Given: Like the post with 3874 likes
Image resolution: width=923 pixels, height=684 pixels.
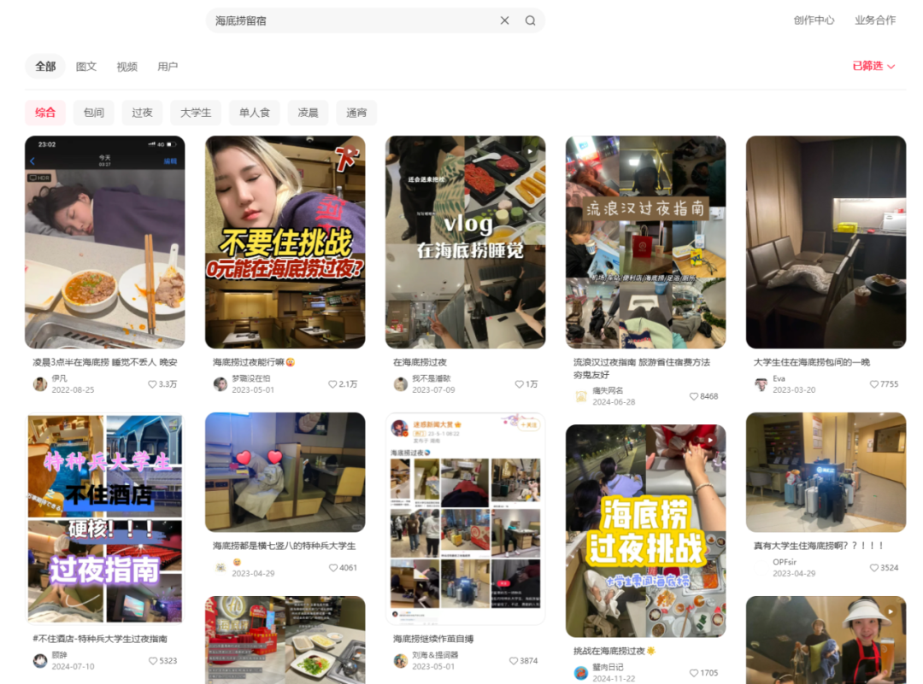Looking at the screenshot, I should click(514, 660).
